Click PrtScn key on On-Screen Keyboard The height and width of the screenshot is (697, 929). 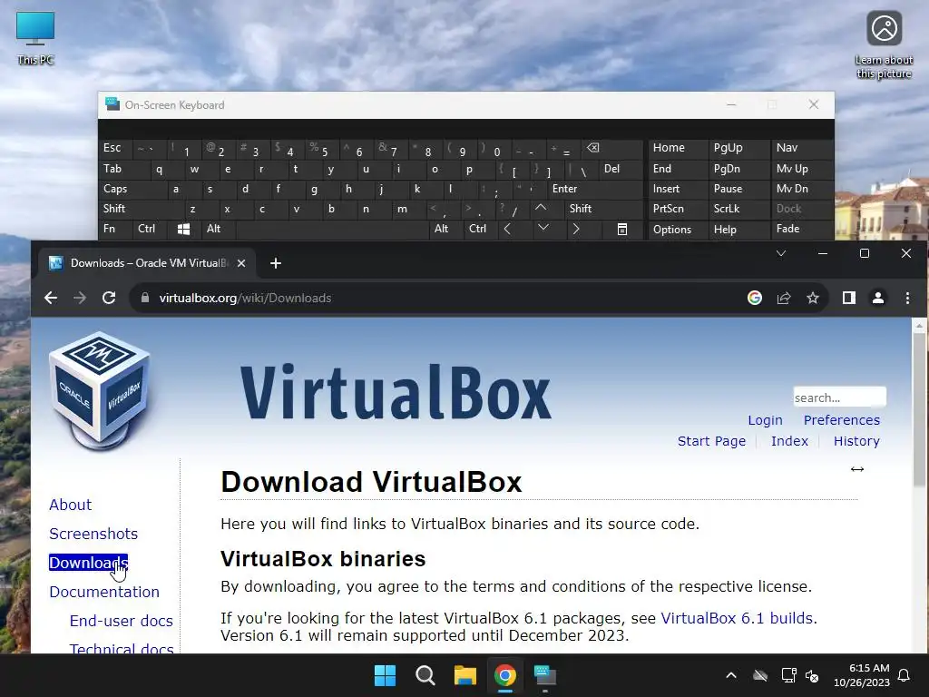tap(677, 209)
